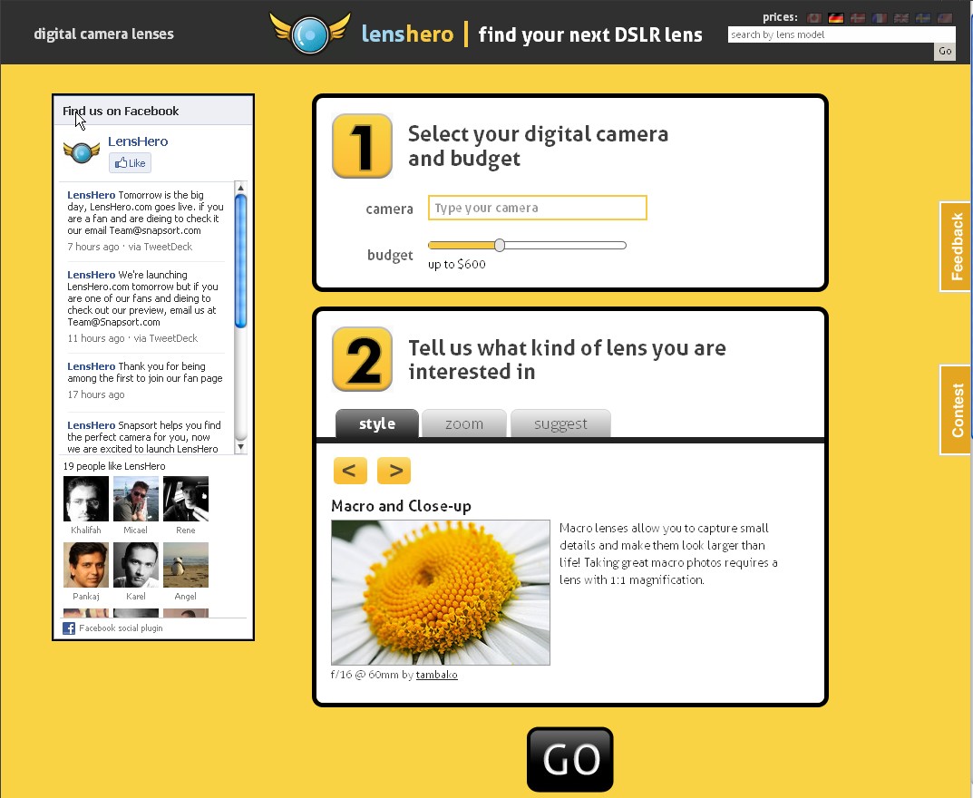Pick the UK flag for prices

point(901,18)
